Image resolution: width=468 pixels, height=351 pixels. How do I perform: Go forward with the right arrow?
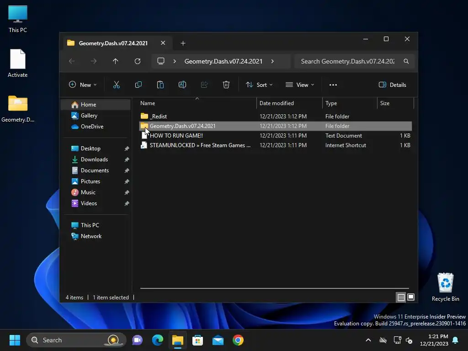tap(94, 61)
